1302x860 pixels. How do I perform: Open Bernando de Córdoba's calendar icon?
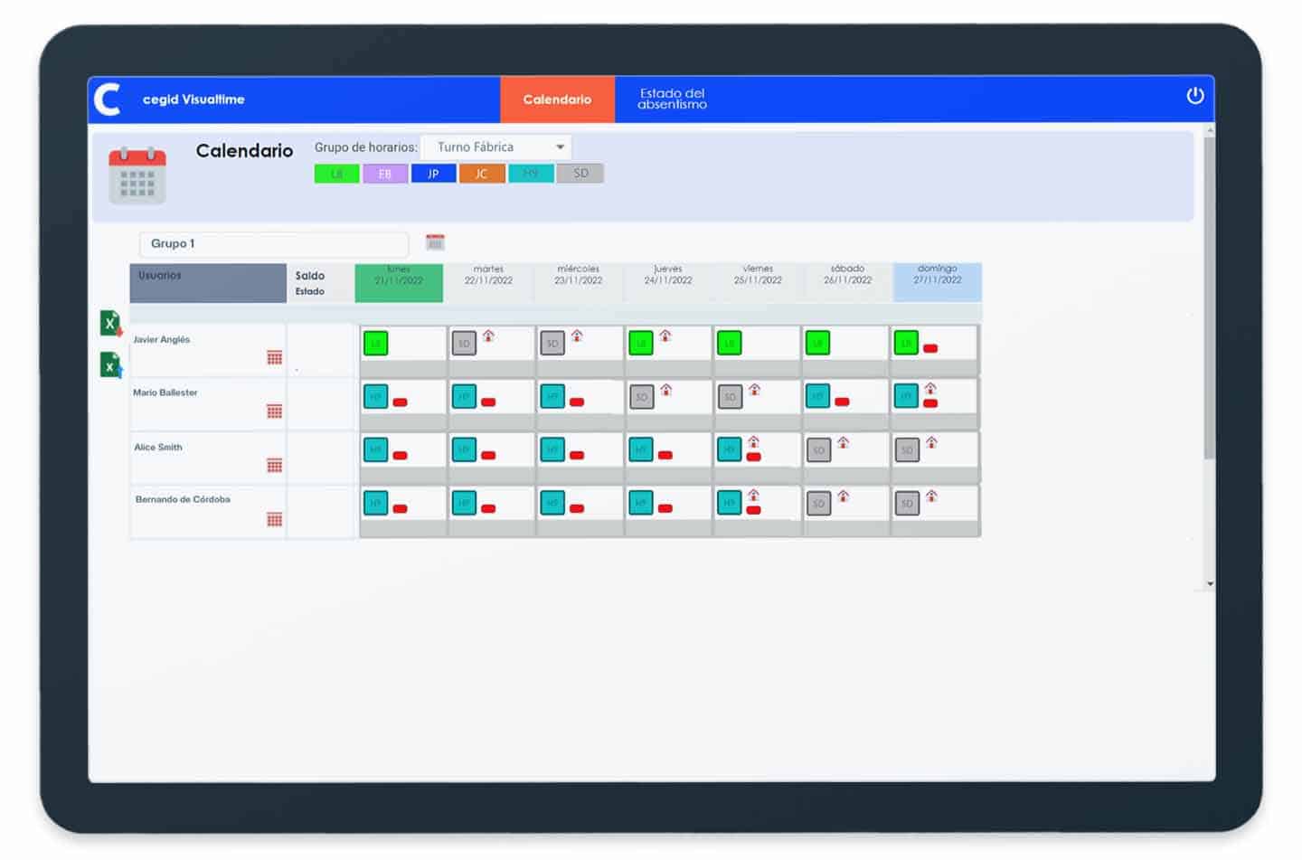(x=274, y=519)
